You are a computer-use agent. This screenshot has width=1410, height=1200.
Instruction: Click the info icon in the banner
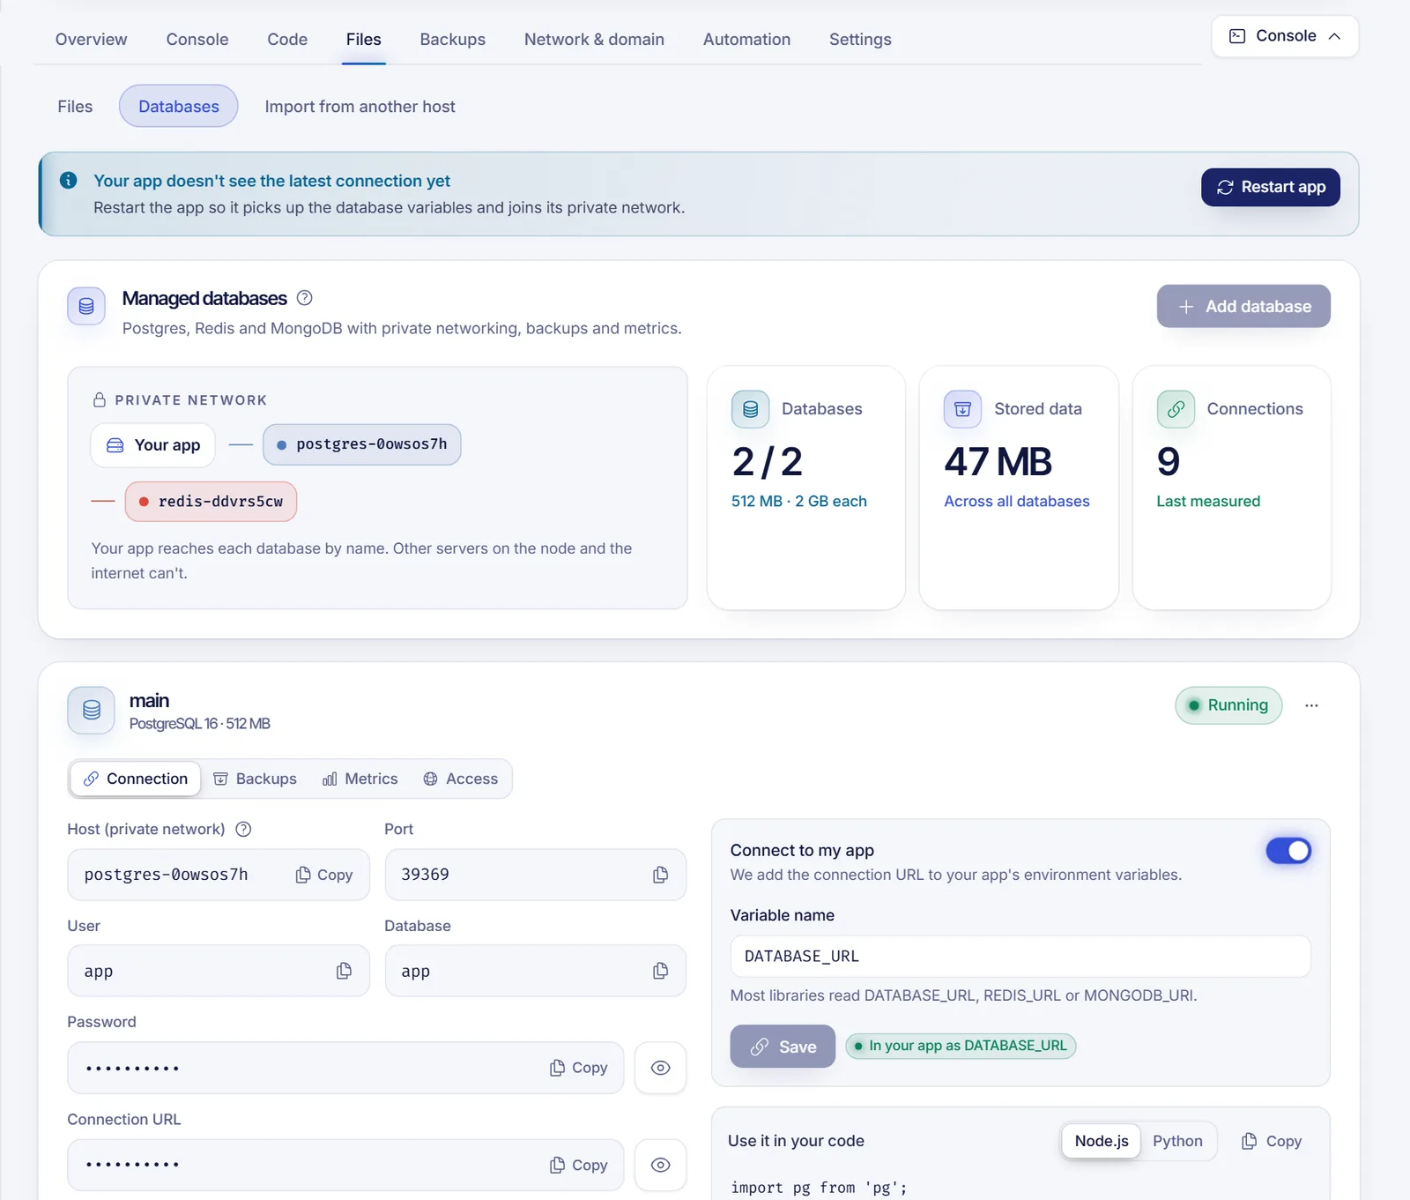click(68, 180)
